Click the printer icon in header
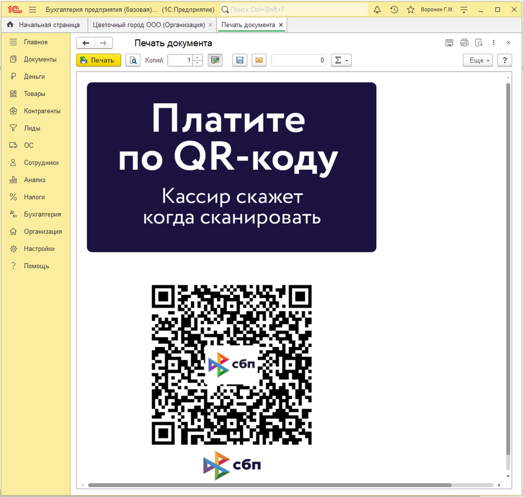 (464, 43)
